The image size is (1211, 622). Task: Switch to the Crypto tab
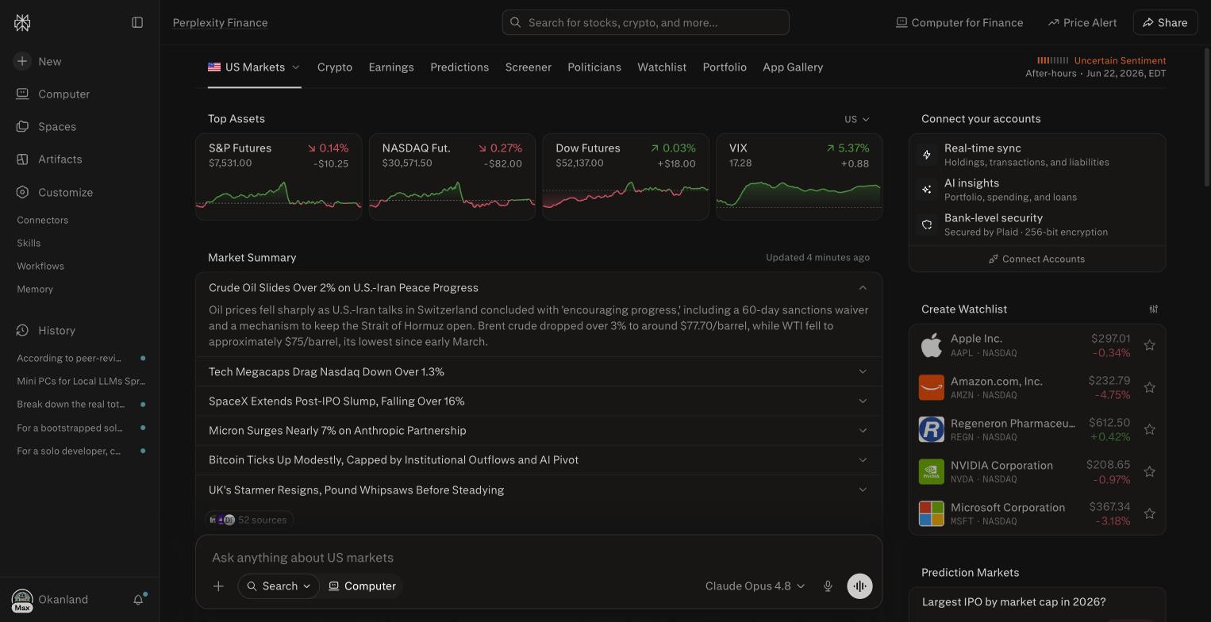[x=335, y=67]
